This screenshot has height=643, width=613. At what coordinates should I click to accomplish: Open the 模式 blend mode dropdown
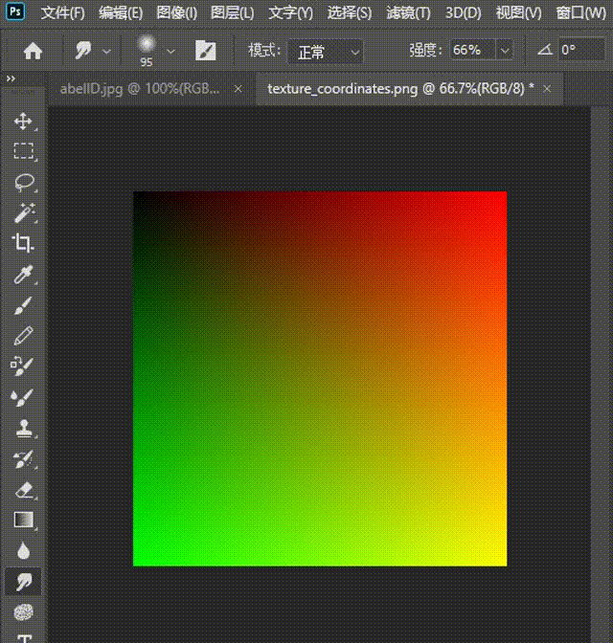point(327,52)
